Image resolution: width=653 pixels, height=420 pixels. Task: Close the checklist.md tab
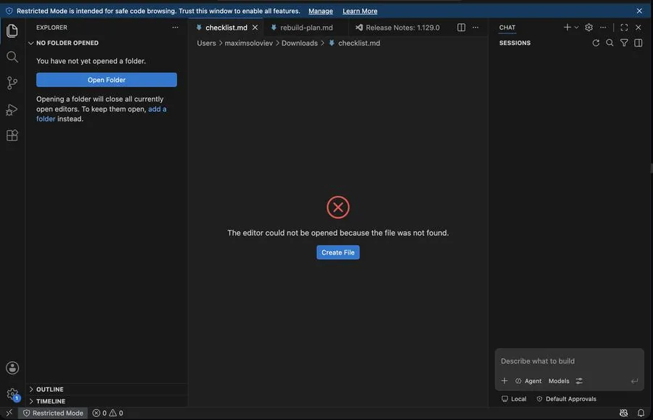[x=255, y=28]
